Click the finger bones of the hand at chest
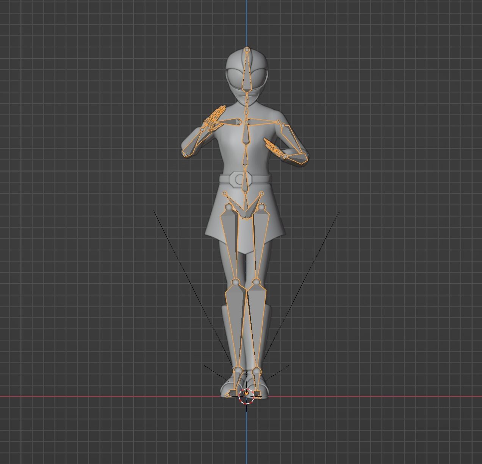Image resolution: width=482 pixels, height=464 pixels. pos(273,147)
